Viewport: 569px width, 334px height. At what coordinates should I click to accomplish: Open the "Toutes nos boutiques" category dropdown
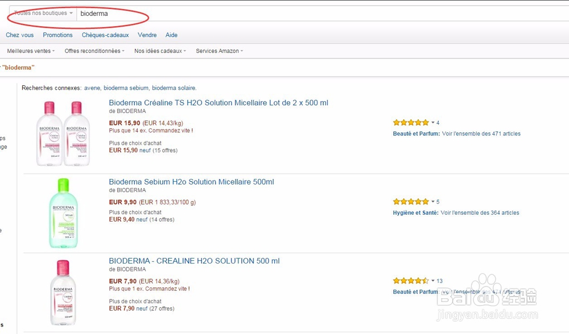click(x=43, y=13)
